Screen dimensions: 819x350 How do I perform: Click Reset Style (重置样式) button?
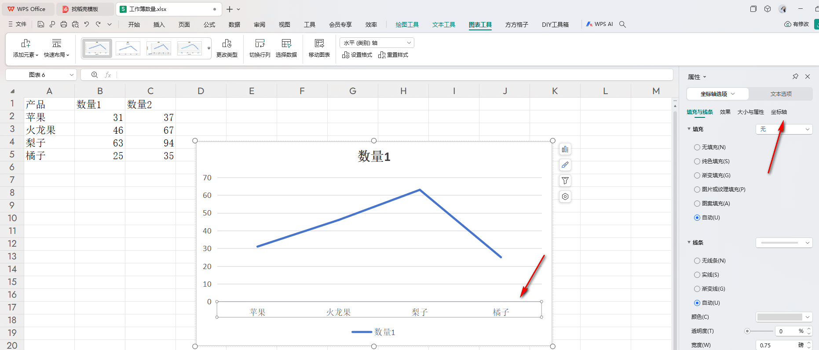point(393,55)
